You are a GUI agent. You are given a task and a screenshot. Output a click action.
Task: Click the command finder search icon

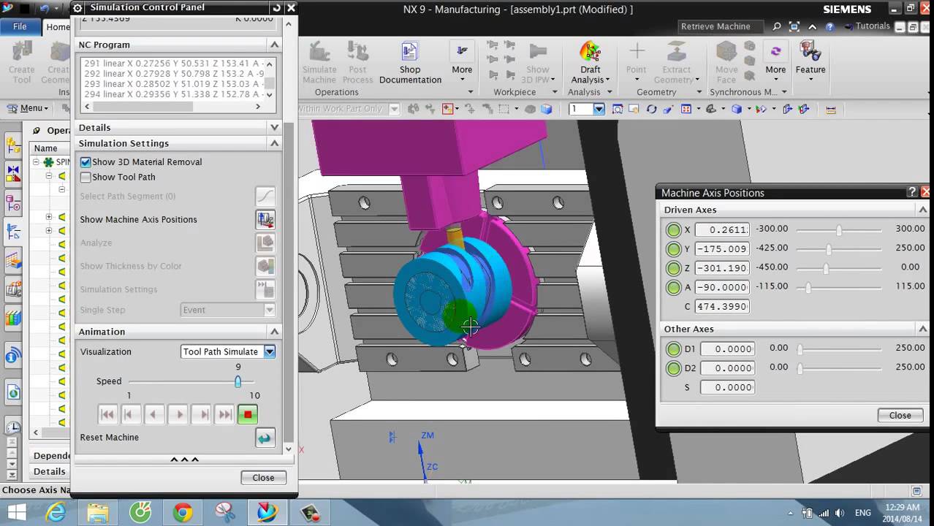(776, 26)
